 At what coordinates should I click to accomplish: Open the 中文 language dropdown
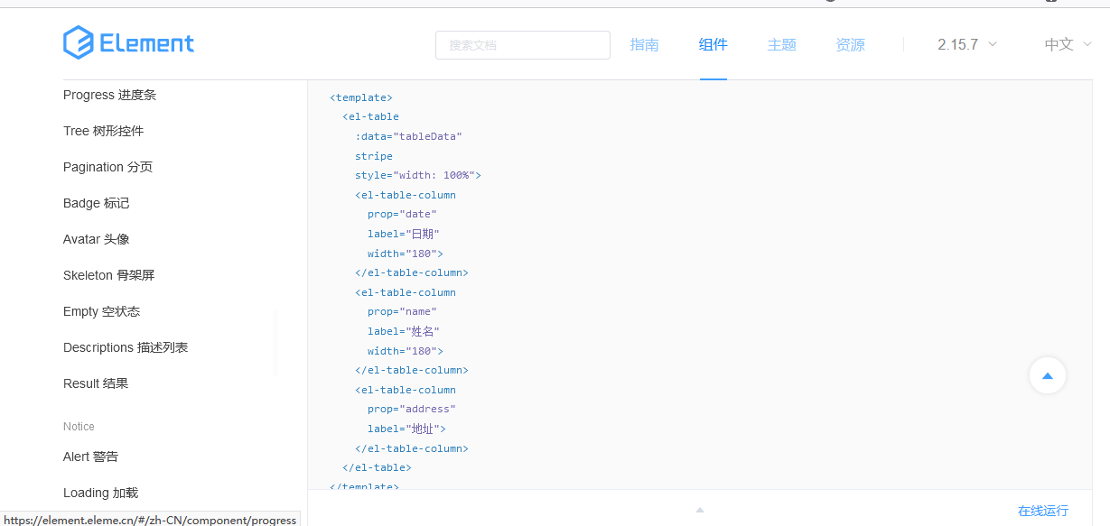(1068, 45)
